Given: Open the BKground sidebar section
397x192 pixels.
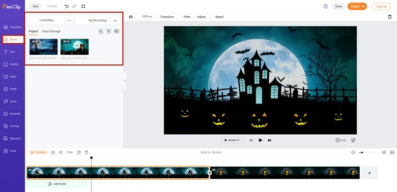Looking at the screenshot, I should tap(12, 139).
